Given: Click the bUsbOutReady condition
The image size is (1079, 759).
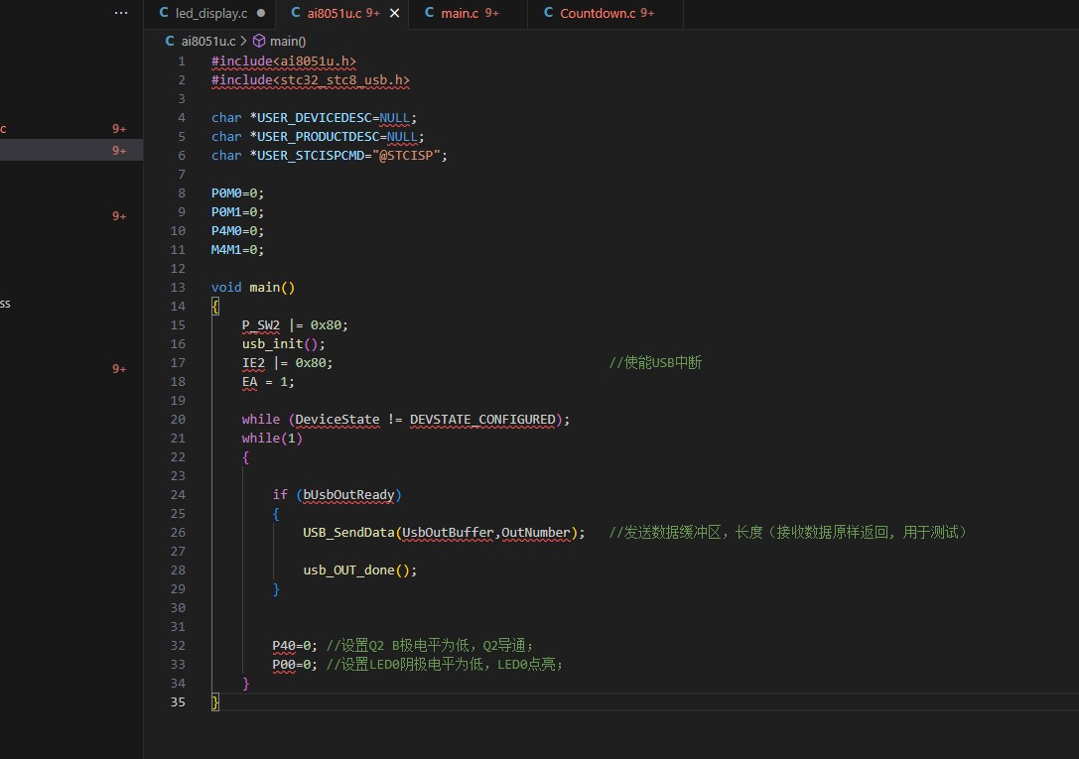Looking at the screenshot, I should [x=348, y=495].
